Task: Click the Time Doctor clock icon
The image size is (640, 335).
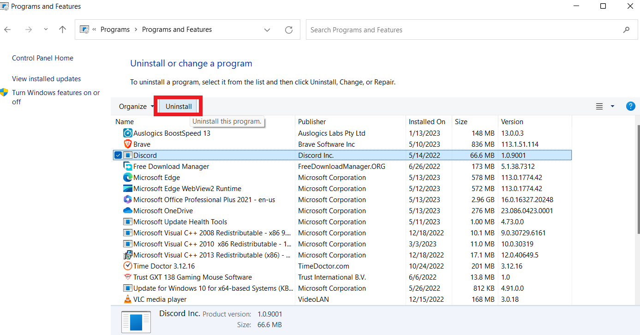Action: [x=128, y=266]
